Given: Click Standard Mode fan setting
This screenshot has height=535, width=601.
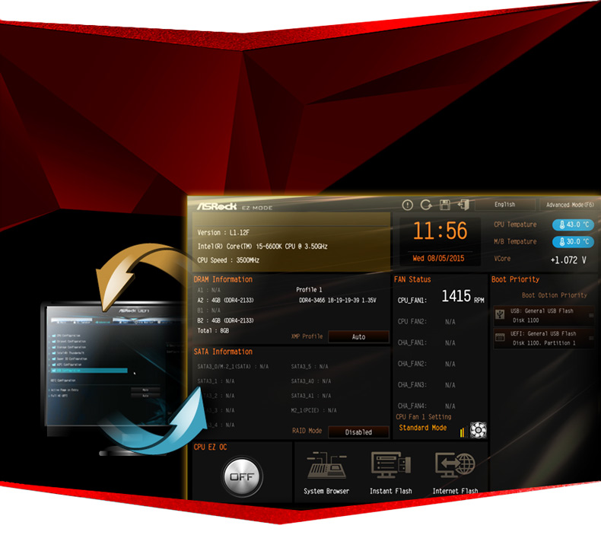Looking at the screenshot, I should [x=423, y=428].
